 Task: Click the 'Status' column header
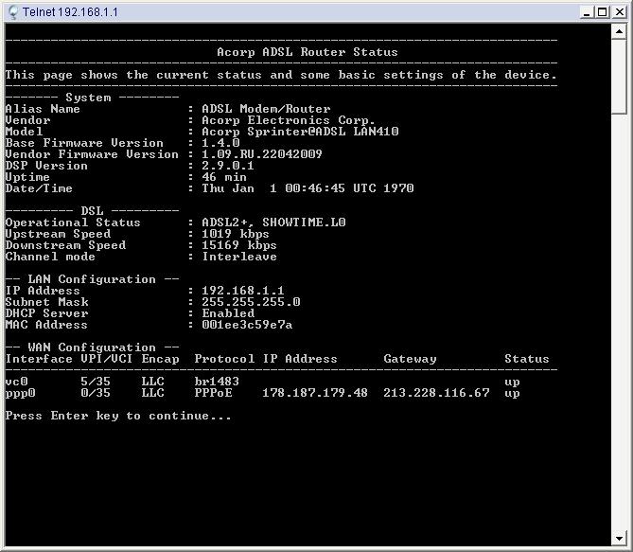tap(527, 359)
